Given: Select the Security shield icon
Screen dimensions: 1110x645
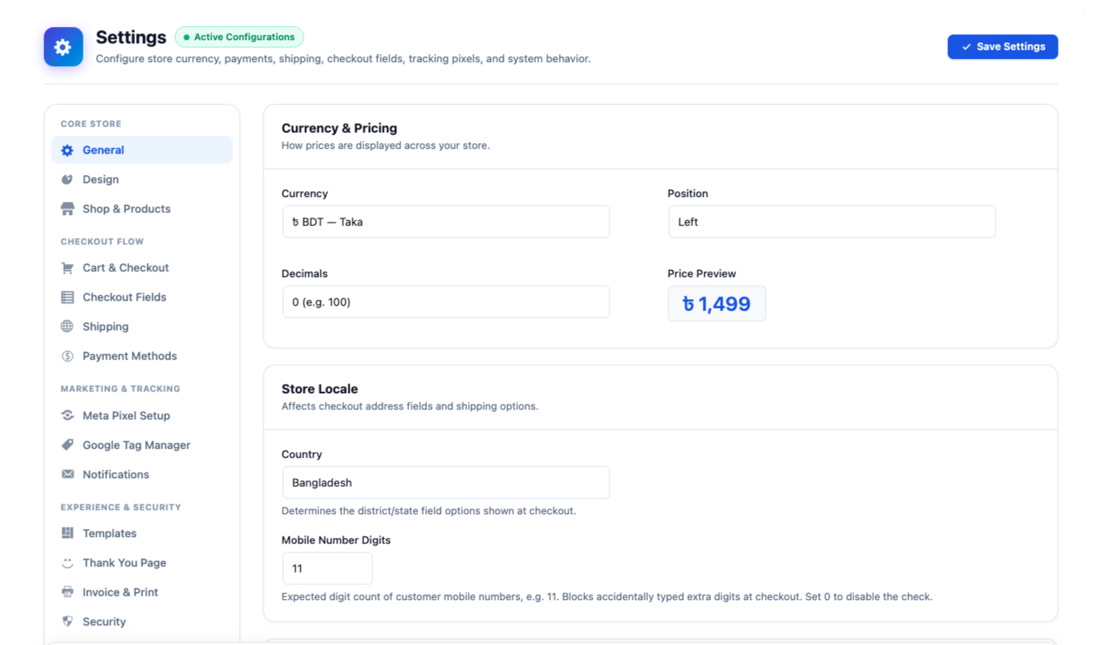Looking at the screenshot, I should pyautogui.click(x=67, y=621).
